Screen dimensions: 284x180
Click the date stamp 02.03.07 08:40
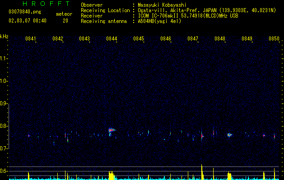(28, 21)
